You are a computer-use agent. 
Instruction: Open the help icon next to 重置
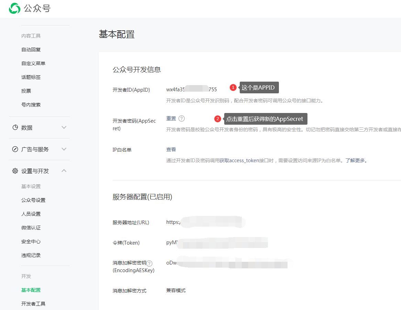[x=182, y=118]
